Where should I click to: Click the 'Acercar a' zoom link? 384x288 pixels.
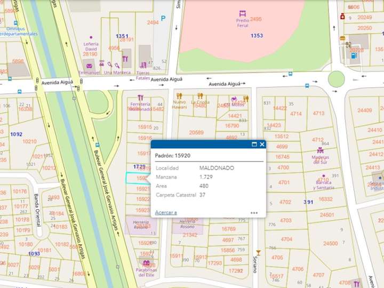click(166, 212)
